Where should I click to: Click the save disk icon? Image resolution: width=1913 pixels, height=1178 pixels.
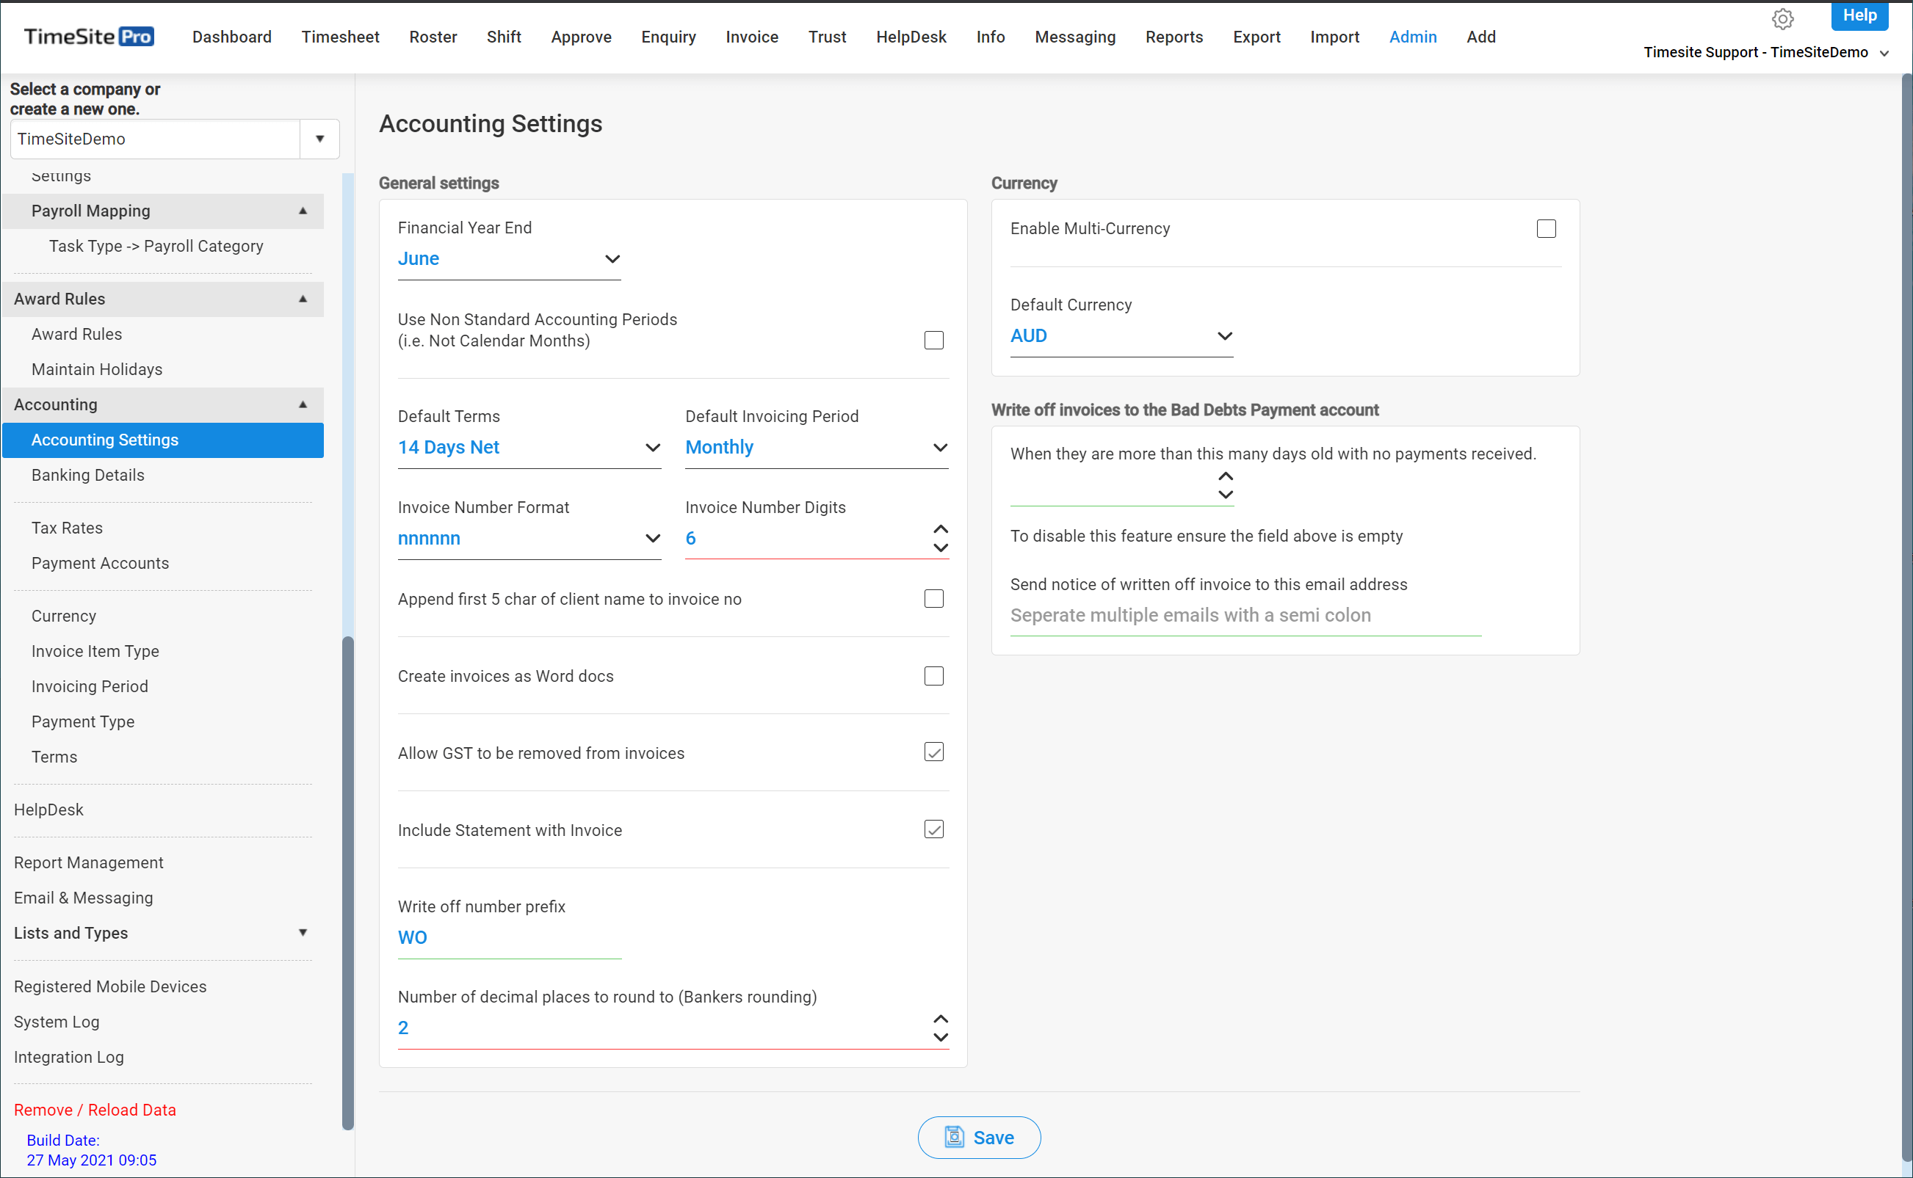[x=954, y=1138]
